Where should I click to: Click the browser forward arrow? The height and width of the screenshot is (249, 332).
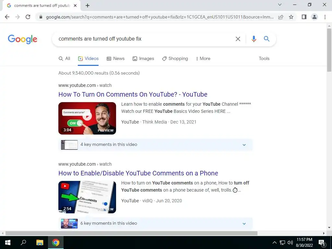(18, 17)
